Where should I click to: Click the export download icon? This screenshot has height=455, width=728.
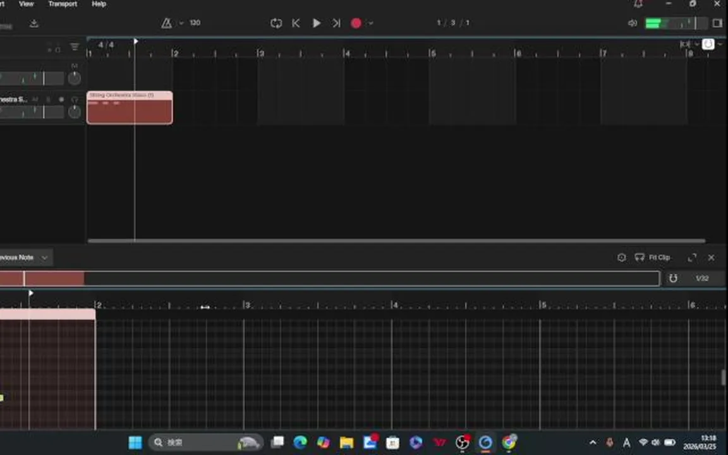tap(34, 23)
